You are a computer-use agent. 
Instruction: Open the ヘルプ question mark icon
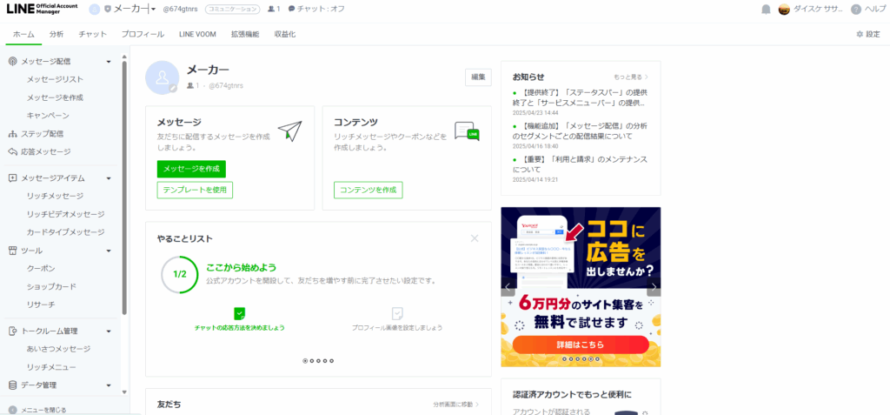[856, 9]
